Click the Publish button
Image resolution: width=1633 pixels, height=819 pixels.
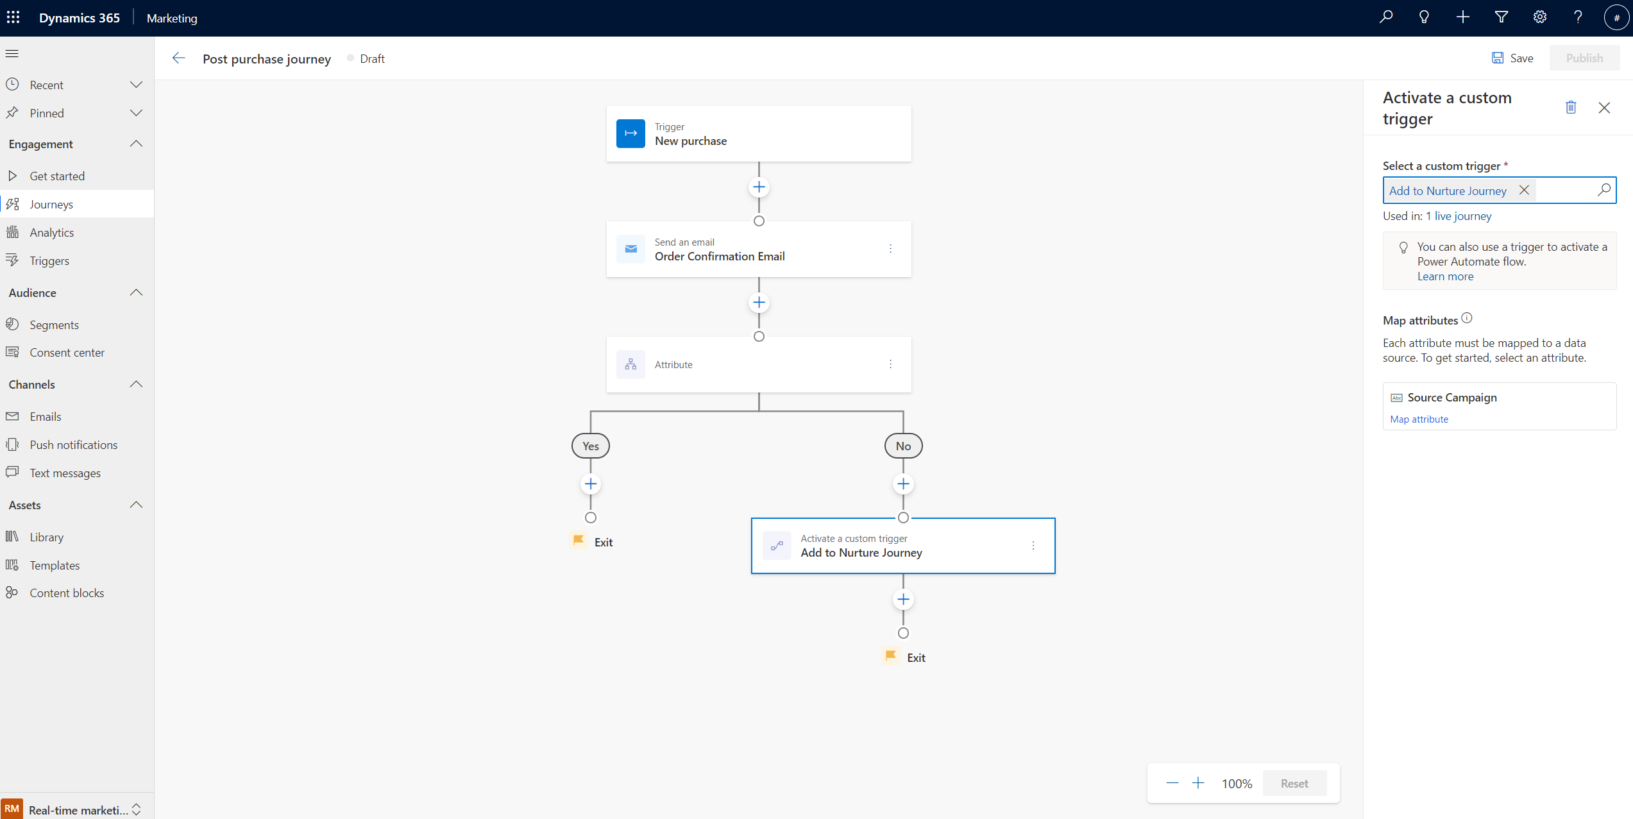click(1584, 58)
